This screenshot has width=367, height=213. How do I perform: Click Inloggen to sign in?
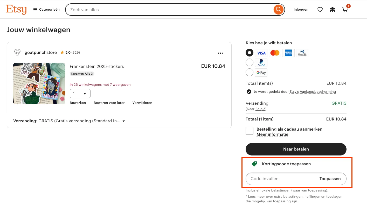pyautogui.click(x=301, y=9)
